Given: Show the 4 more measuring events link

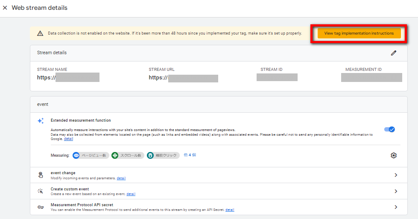Looking at the screenshot, I should coord(190,155).
